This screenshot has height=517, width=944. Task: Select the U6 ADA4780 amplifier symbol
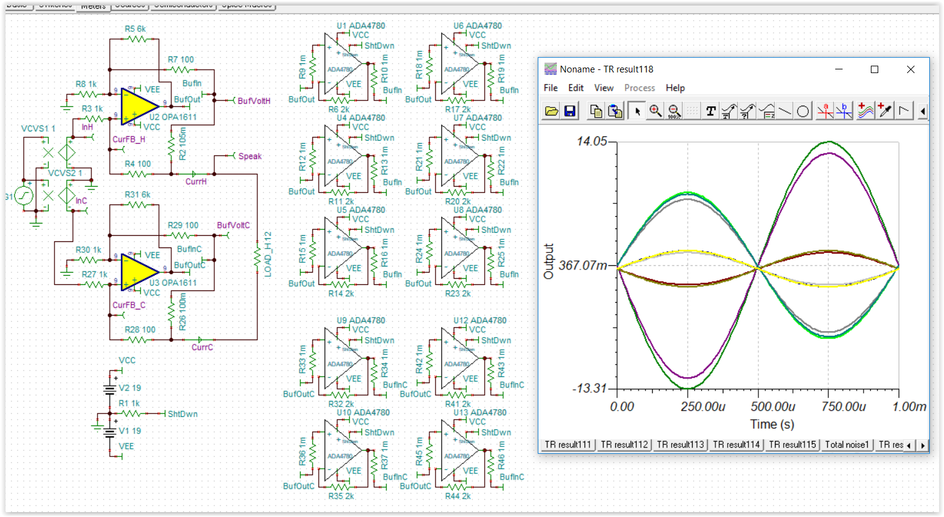(x=458, y=63)
